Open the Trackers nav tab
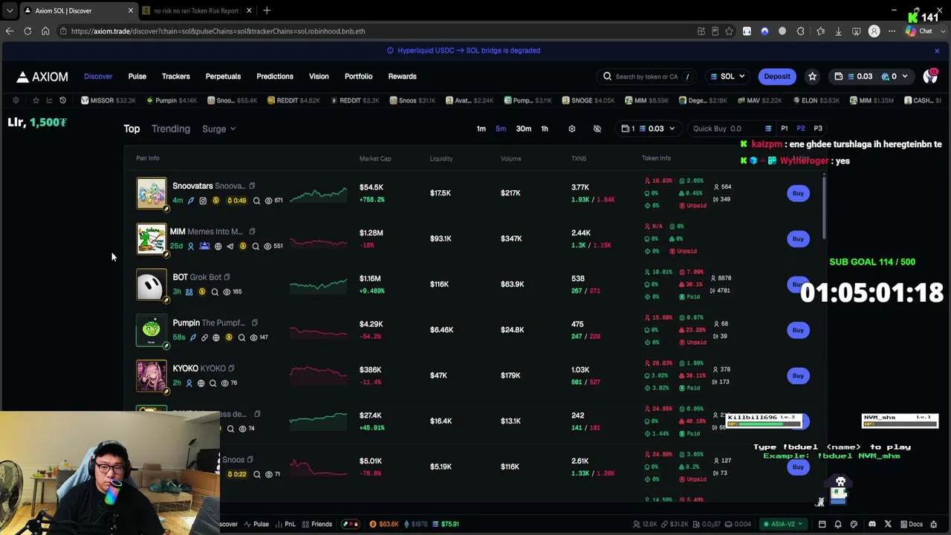The width and height of the screenshot is (951, 535). [176, 77]
